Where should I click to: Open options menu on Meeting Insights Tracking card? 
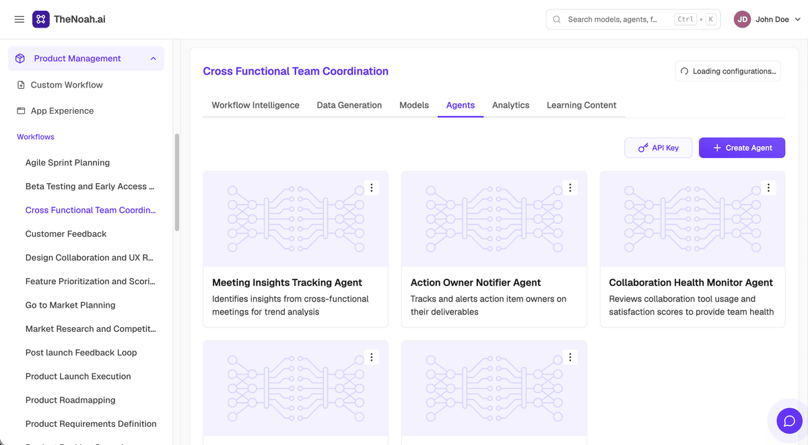click(x=372, y=188)
